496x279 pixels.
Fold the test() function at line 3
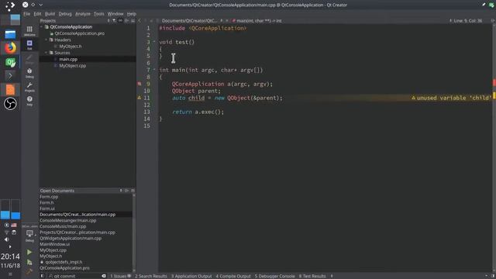click(154, 42)
